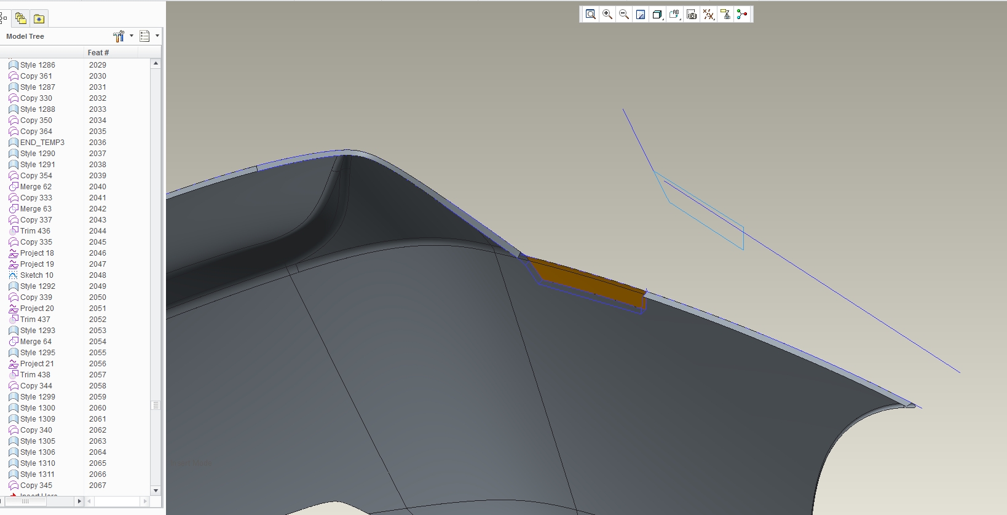Viewport: 1007px width, 515px height.
Task: Toggle the Spin Center display
Action: coord(742,15)
